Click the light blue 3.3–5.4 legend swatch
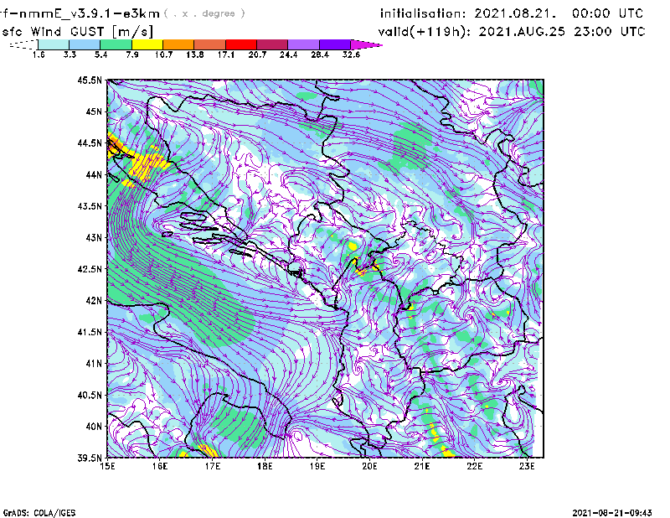Image resolution: width=670 pixels, height=518 pixels. click(85, 44)
